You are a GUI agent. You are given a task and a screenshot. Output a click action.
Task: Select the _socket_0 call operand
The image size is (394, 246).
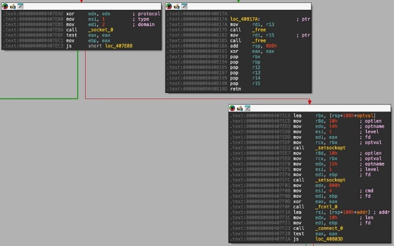(x=100, y=30)
